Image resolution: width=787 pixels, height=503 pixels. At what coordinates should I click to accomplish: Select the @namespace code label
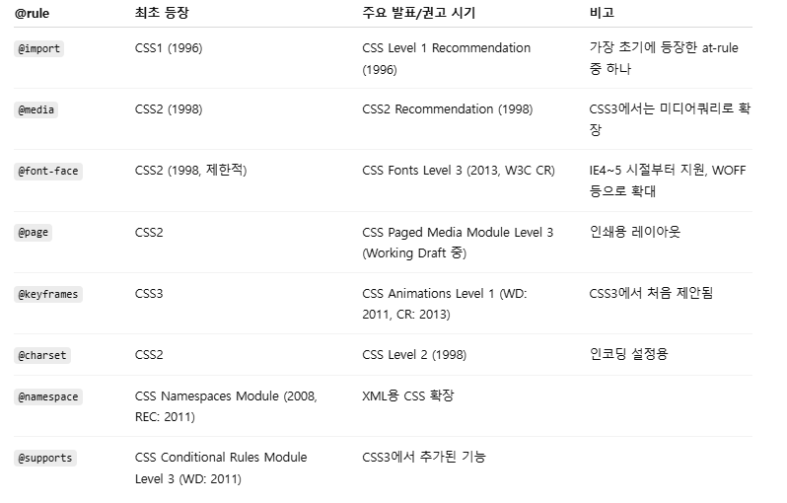(x=48, y=396)
